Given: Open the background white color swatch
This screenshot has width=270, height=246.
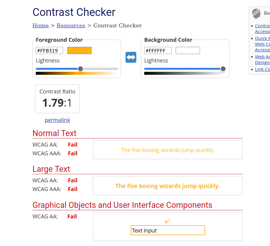Looking at the screenshot, I should point(188,50).
